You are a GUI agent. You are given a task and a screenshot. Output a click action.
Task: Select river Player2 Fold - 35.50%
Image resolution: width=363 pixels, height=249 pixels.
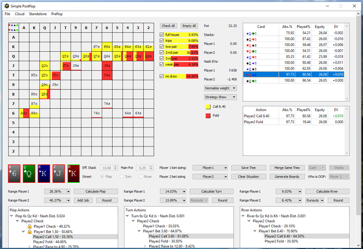click(x=281, y=241)
